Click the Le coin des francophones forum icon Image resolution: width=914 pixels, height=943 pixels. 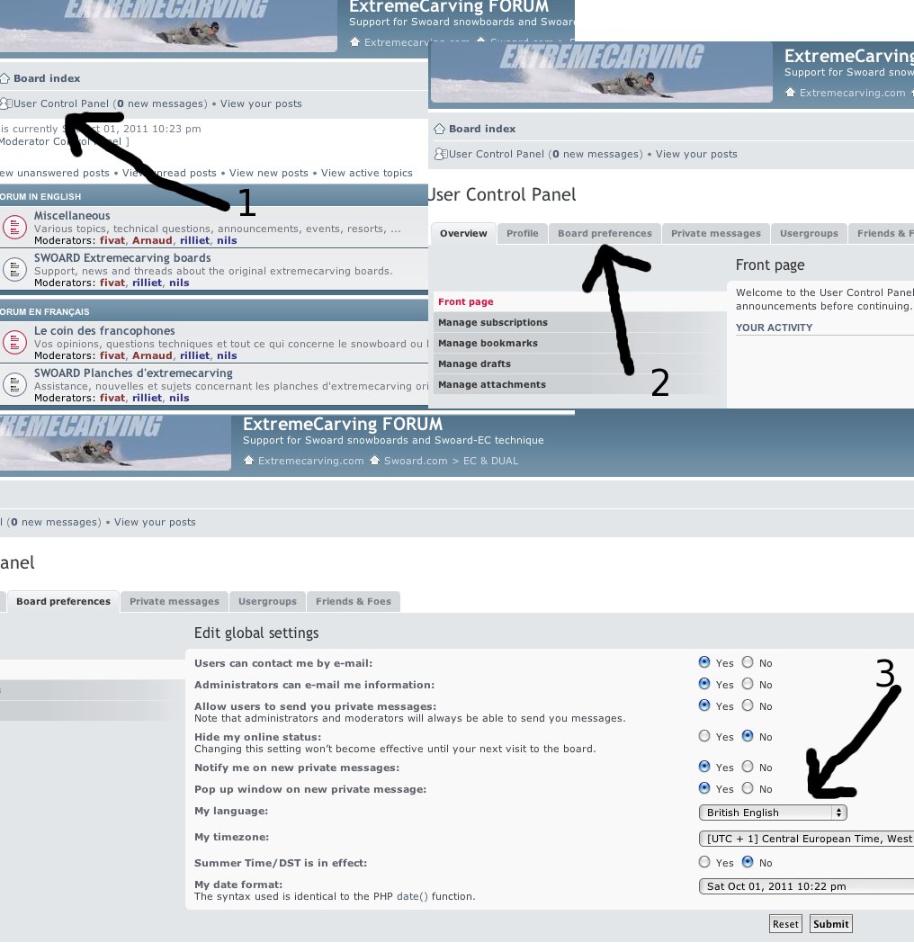pos(13,342)
